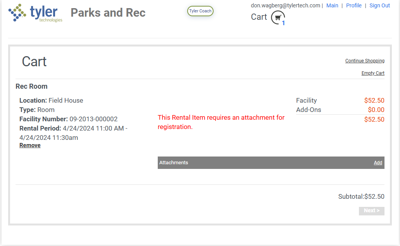Go to the Main page link
Screen dimensions: 400x246
click(x=332, y=5)
